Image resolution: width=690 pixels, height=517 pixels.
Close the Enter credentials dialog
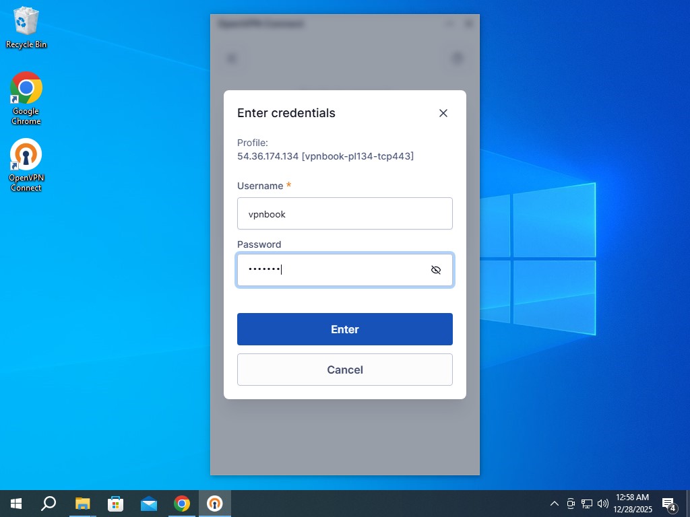coord(443,113)
